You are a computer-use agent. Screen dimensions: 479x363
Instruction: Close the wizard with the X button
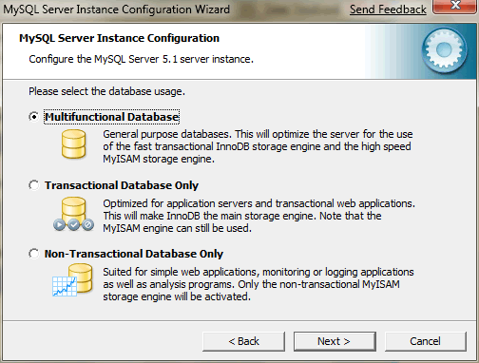click(x=455, y=7)
